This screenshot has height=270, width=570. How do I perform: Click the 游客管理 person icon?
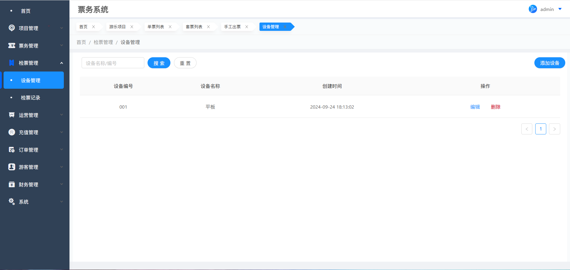(x=12, y=167)
